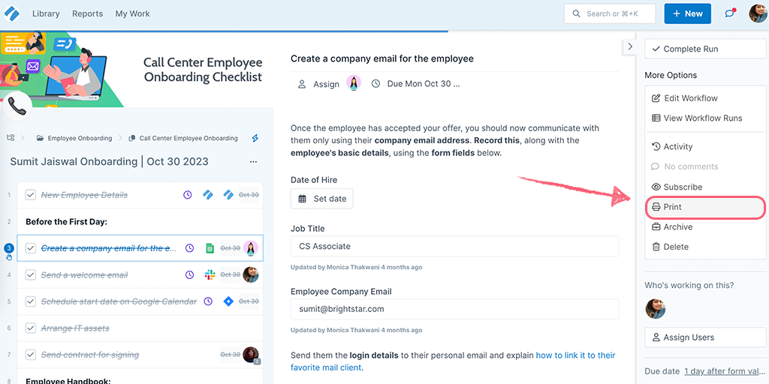Click the Complete Run button
Viewport: 769px width, 384px height.
tap(704, 49)
